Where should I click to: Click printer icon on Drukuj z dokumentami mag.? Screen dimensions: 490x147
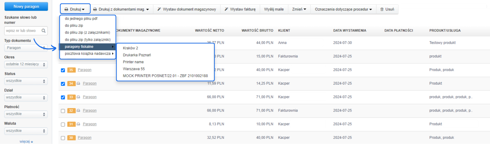point(95,9)
